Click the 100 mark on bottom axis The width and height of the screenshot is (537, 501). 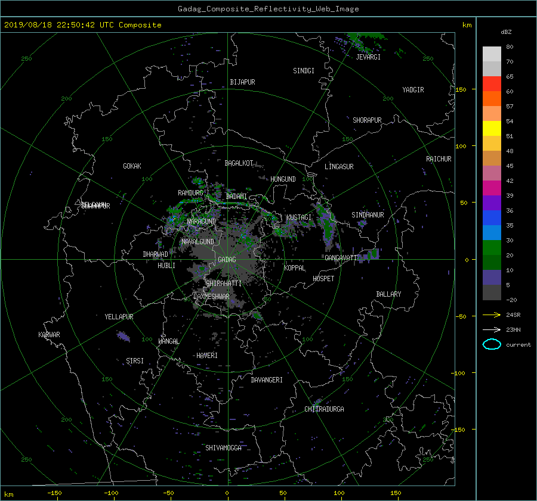(339, 493)
